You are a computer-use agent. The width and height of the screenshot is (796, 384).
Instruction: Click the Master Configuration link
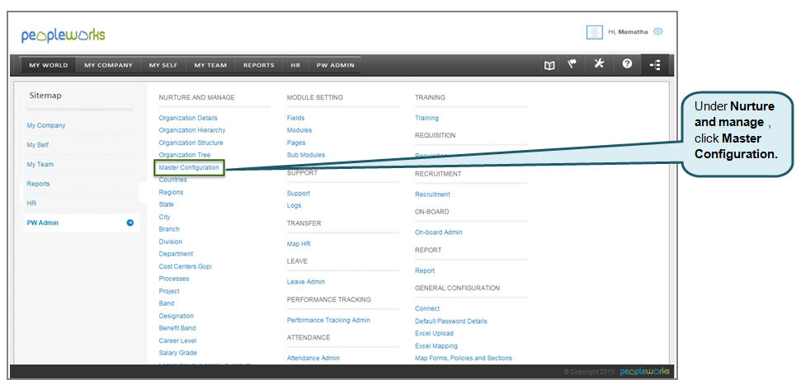tap(189, 167)
